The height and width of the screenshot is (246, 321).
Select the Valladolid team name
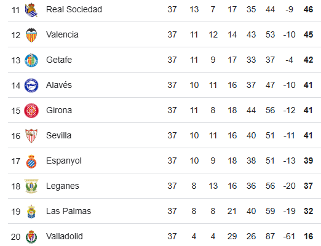(65, 236)
